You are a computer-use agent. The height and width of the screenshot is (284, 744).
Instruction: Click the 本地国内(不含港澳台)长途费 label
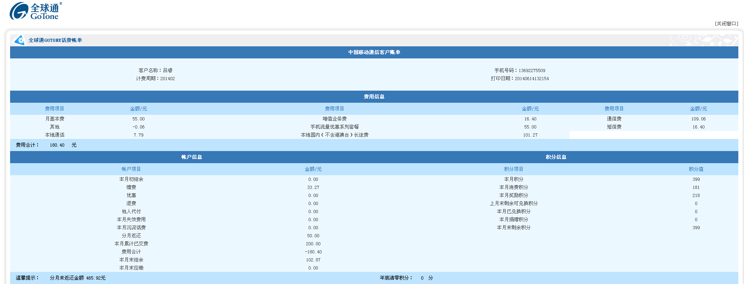pos(334,135)
